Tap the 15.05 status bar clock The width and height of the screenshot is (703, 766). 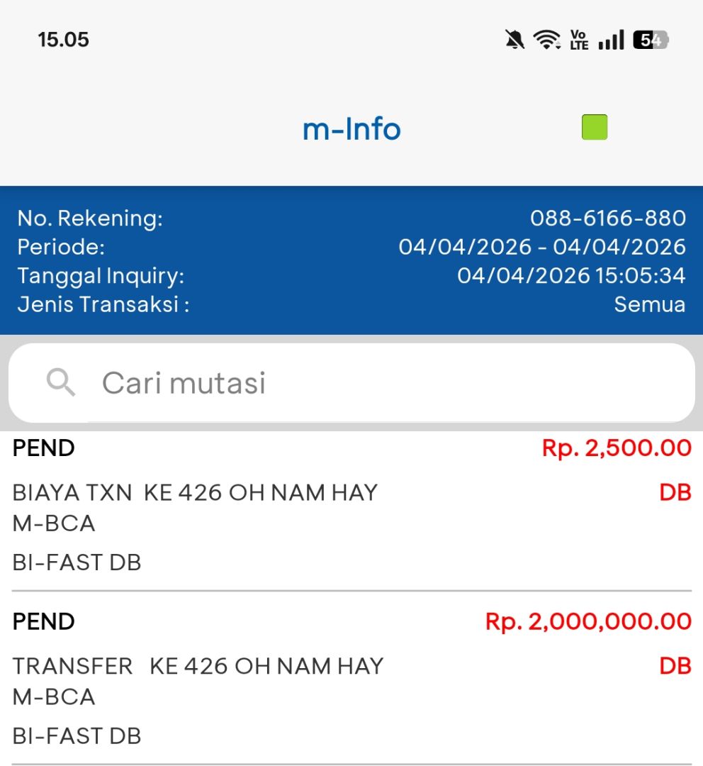click(x=64, y=40)
